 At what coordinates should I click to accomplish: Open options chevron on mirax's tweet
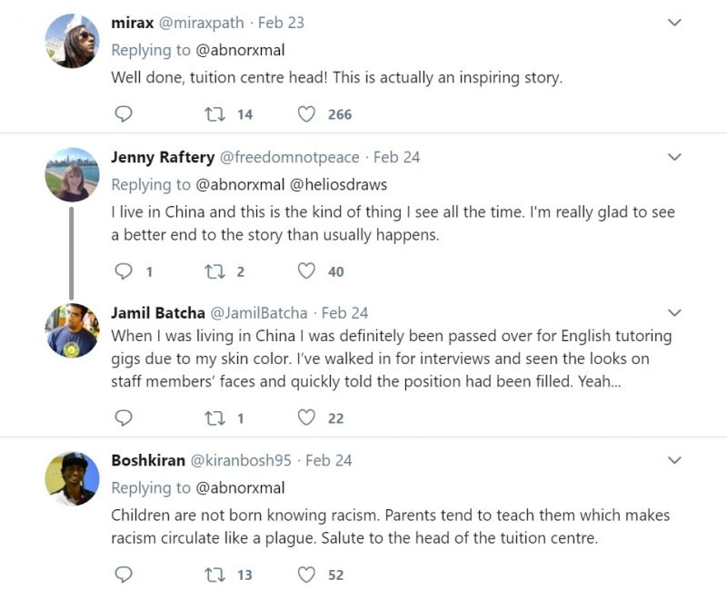(674, 22)
